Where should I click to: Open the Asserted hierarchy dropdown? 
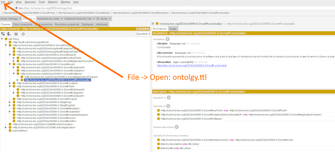[x=143, y=34]
